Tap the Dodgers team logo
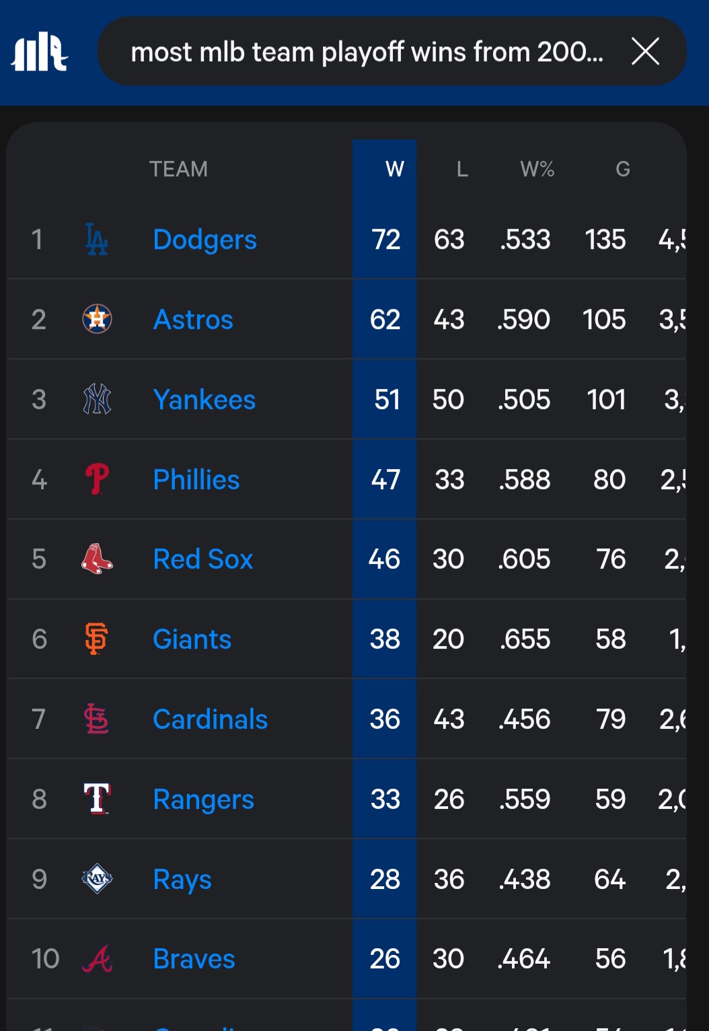This screenshot has width=709, height=1031. coord(97,240)
